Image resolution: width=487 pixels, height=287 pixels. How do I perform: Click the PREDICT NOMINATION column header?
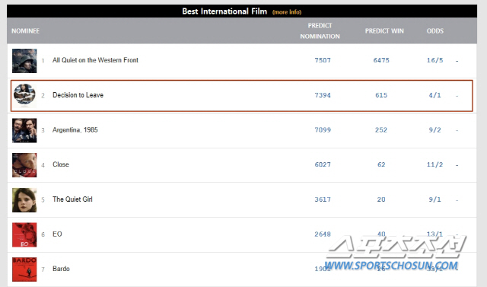[320, 30]
